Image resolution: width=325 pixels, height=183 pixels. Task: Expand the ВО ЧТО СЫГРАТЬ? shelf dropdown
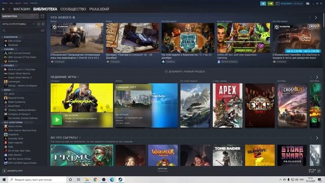pos(80,138)
